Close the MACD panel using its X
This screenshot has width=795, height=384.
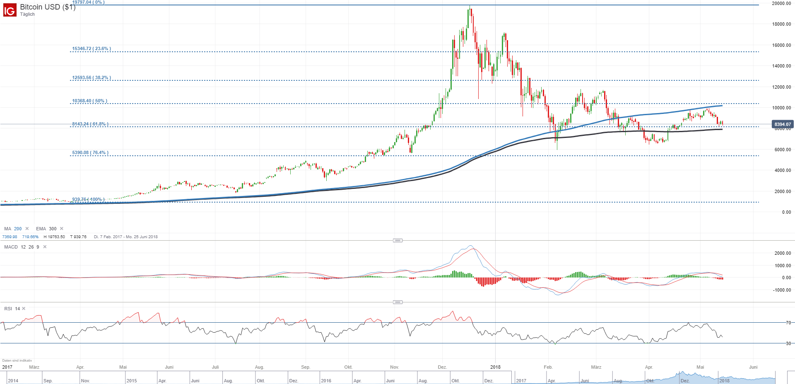pyautogui.click(x=45, y=247)
